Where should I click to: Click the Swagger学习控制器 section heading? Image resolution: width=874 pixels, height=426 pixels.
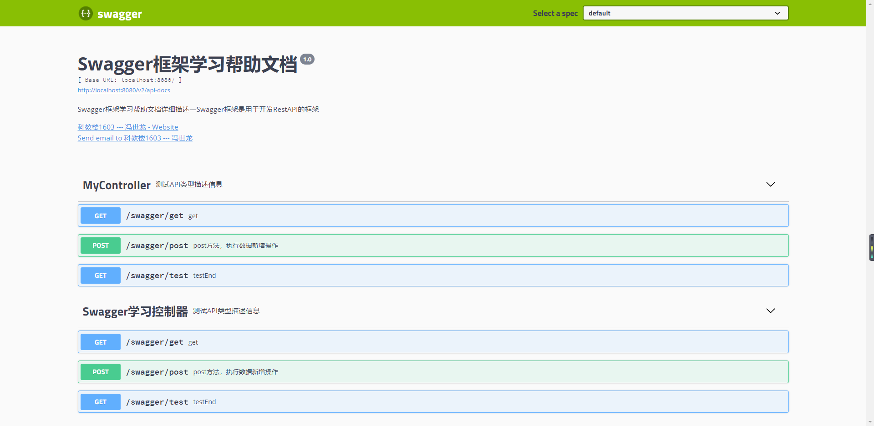pyautogui.click(x=135, y=311)
